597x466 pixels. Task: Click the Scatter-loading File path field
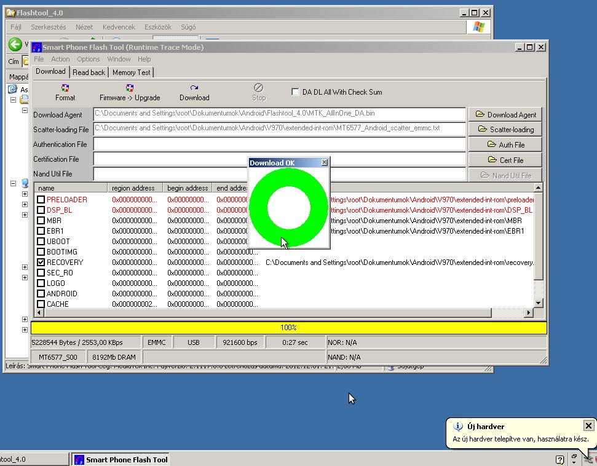(280, 128)
